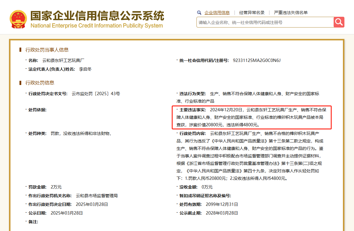This screenshot has height=231, width=354.
Task: Click the penalty validity date 2099年12月31日
Action: tap(222, 204)
